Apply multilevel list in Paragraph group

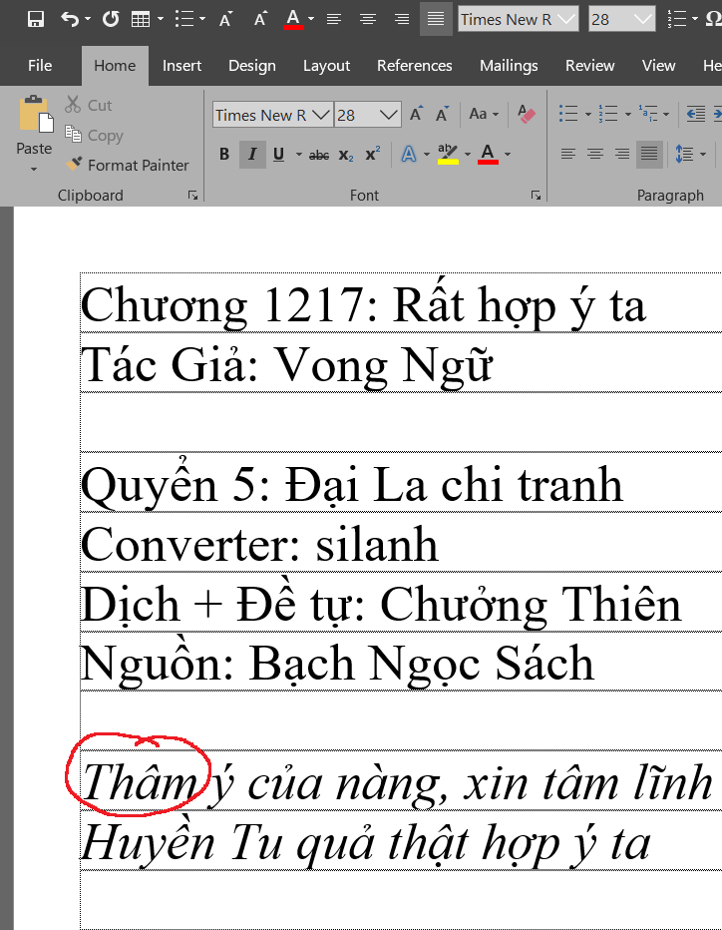tap(648, 114)
